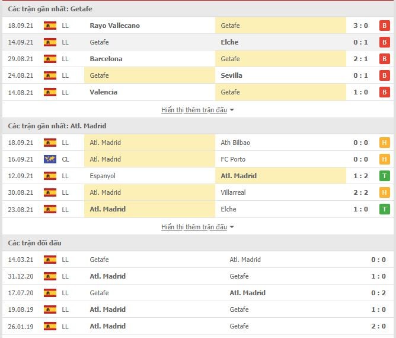Click the red B badge on Valencia match
396x338 pixels.
[384, 92]
